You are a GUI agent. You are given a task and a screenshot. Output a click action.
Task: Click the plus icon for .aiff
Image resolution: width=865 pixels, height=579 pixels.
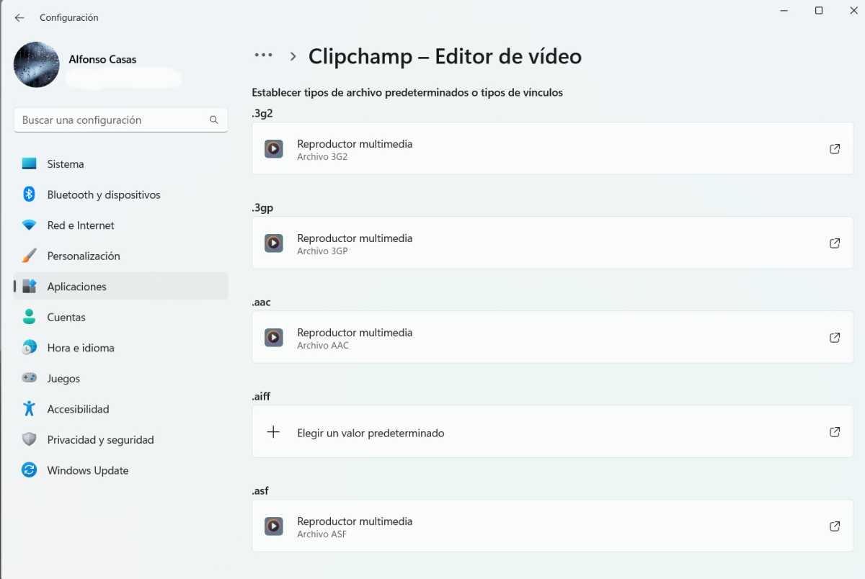pos(273,432)
